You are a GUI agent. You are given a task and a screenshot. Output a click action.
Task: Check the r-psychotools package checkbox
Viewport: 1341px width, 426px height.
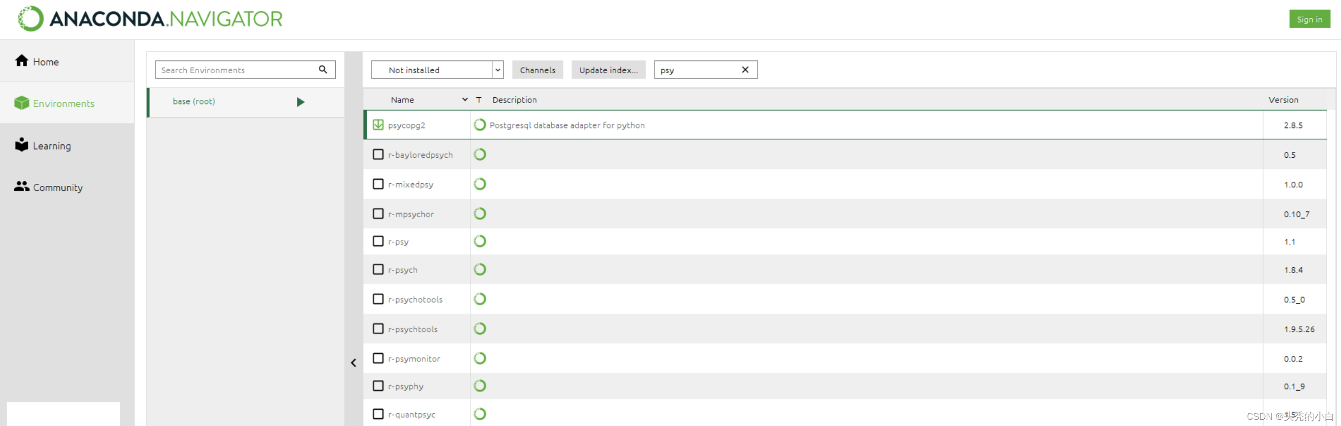(x=378, y=300)
